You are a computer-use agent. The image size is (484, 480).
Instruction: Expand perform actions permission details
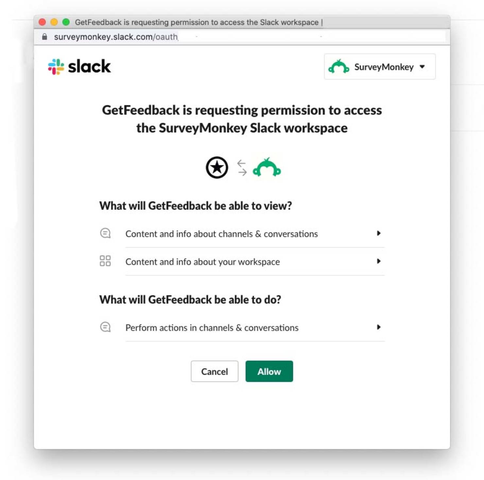pos(379,327)
